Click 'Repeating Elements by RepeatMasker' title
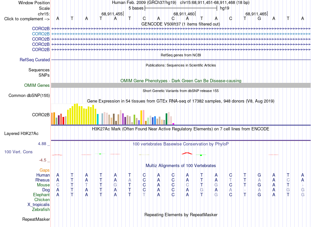Viewport: 311px width, 227px height. 181,215
